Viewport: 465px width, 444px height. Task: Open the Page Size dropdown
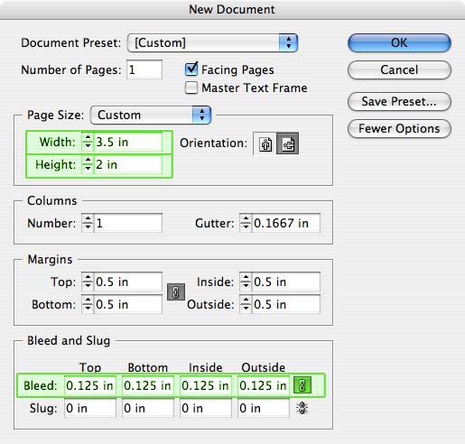click(x=151, y=115)
